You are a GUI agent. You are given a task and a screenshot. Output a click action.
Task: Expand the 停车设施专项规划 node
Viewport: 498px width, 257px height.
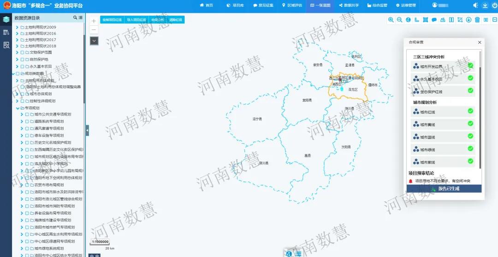click(22, 135)
